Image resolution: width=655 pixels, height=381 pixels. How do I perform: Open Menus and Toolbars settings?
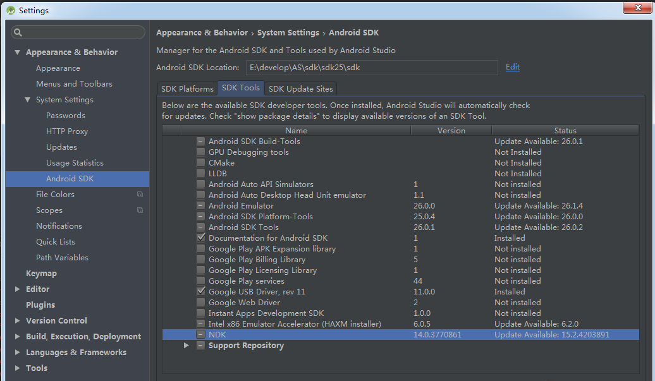[74, 84]
